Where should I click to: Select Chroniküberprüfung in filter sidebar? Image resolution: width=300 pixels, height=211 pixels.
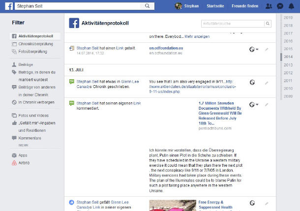pyautogui.click(x=35, y=44)
